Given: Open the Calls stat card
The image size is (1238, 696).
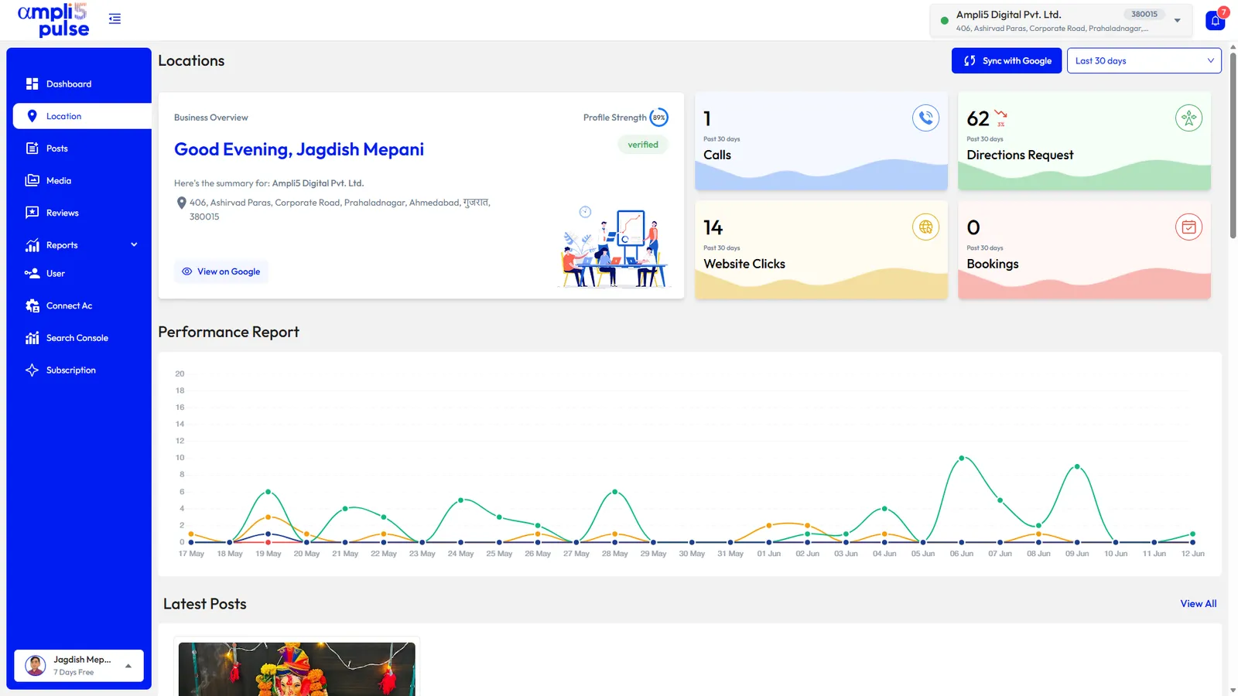Looking at the screenshot, I should pos(821,142).
